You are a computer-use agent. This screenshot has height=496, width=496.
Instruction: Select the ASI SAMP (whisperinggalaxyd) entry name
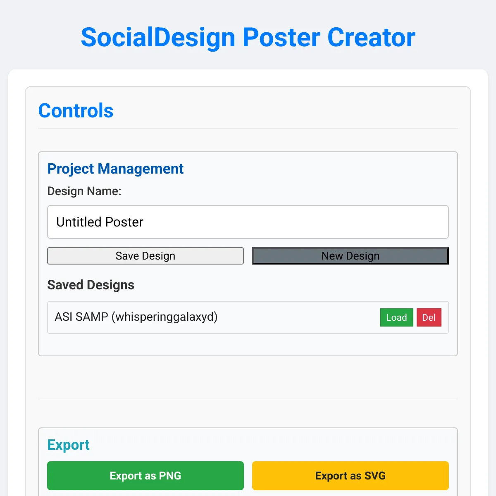pos(136,317)
